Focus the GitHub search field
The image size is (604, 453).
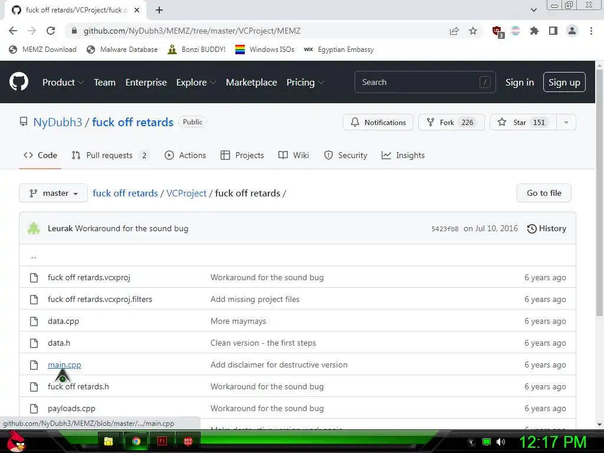[425, 82]
